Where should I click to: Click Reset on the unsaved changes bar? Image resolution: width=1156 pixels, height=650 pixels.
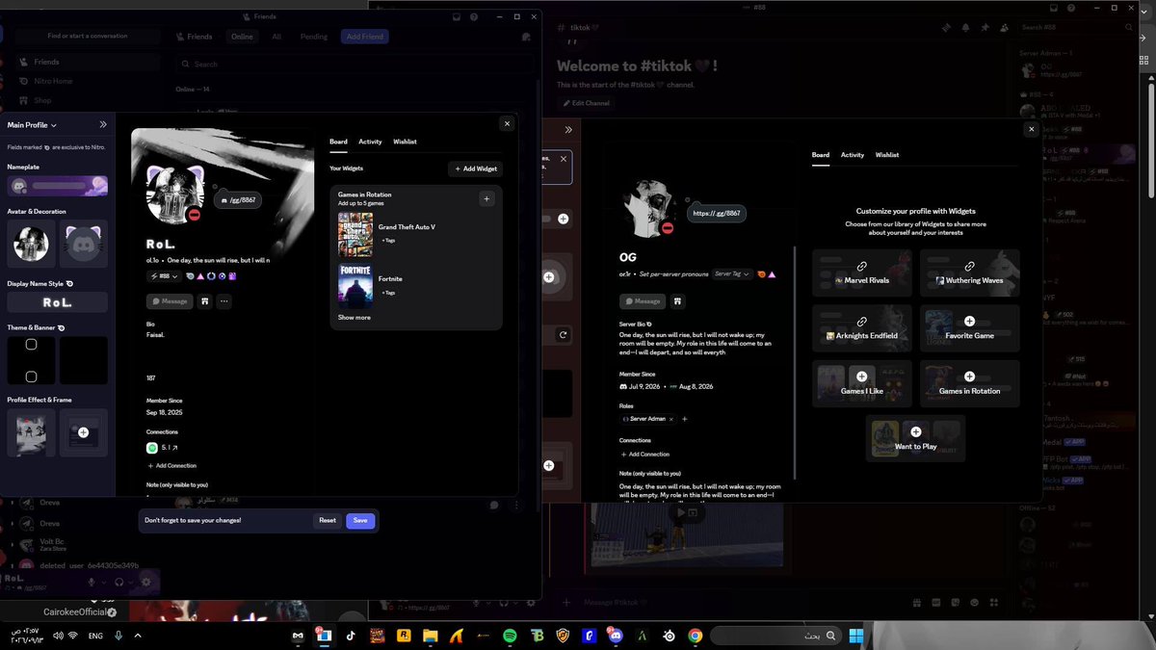328,520
